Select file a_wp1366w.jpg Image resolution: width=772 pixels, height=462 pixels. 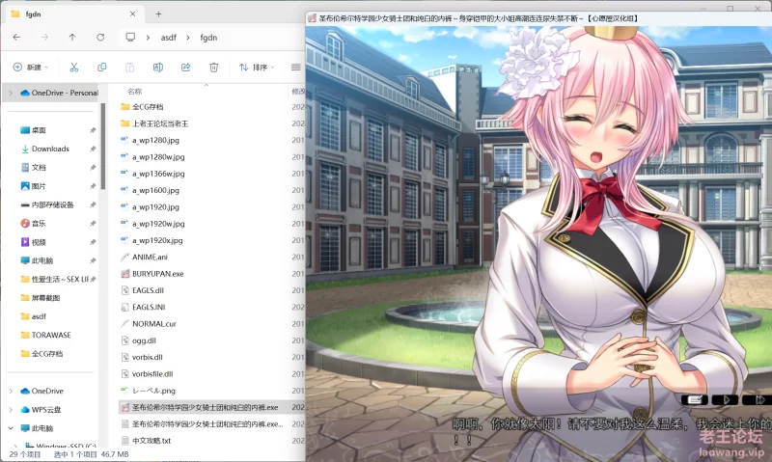(158, 174)
